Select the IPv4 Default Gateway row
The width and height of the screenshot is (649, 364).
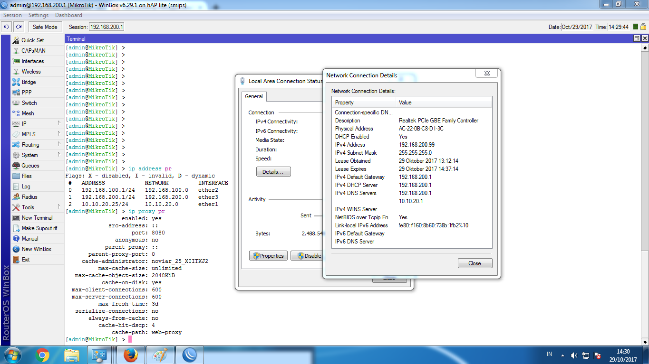[x=412, y=177]
